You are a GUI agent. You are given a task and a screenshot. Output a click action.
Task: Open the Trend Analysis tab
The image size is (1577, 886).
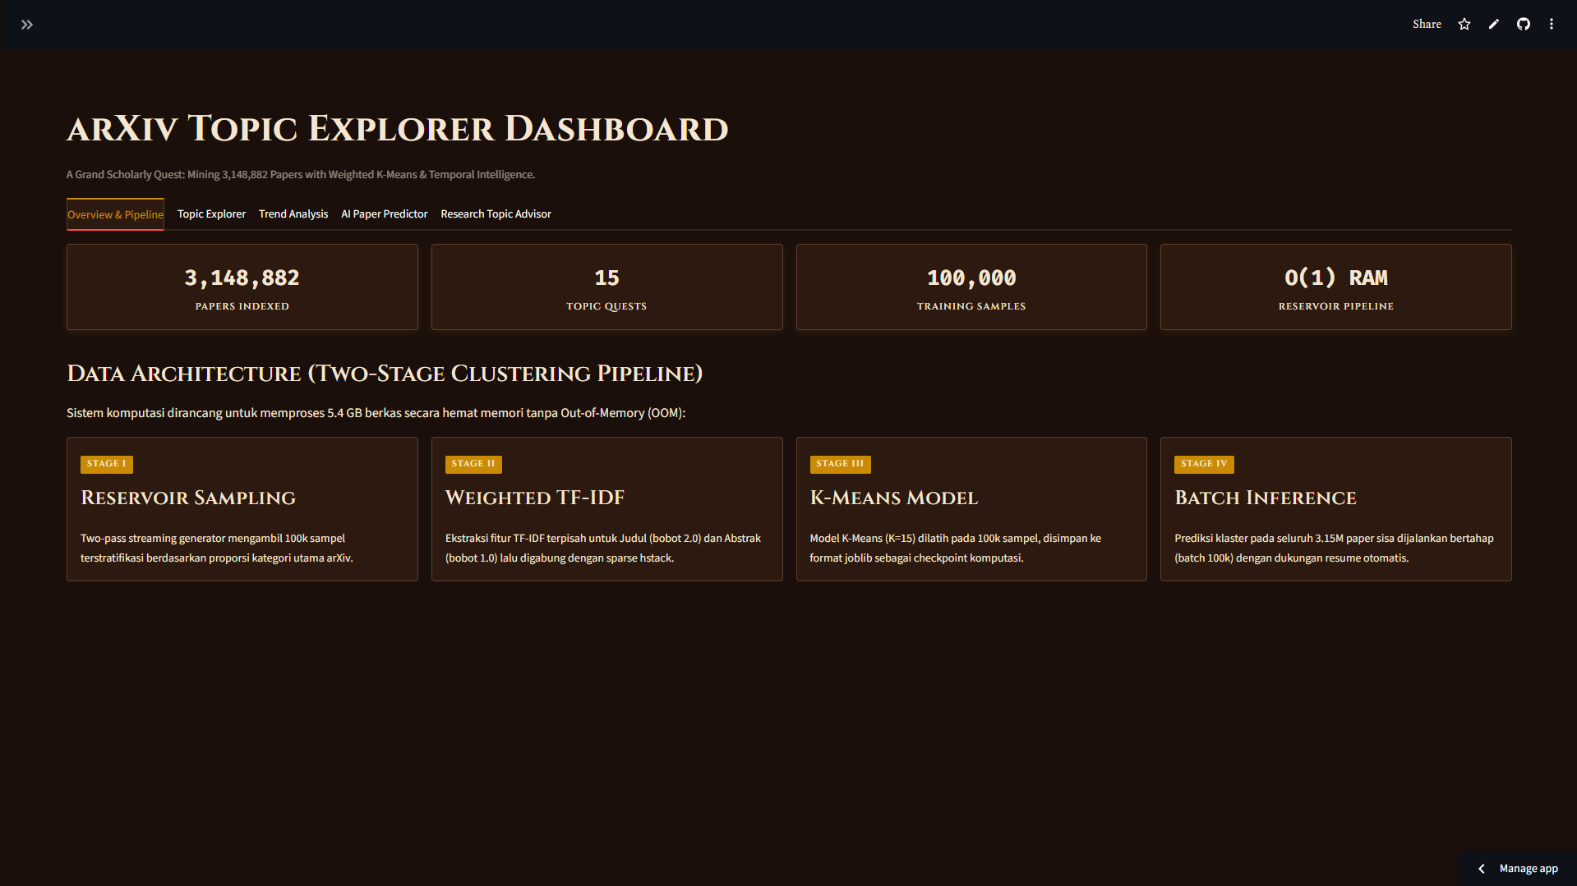tap(293, 214)
